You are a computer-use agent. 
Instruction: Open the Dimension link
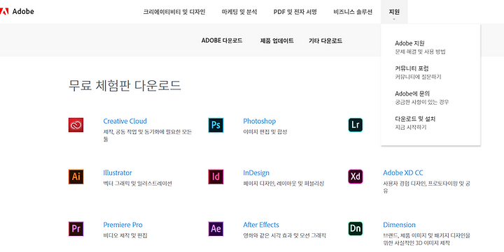[x=399, y=225]
